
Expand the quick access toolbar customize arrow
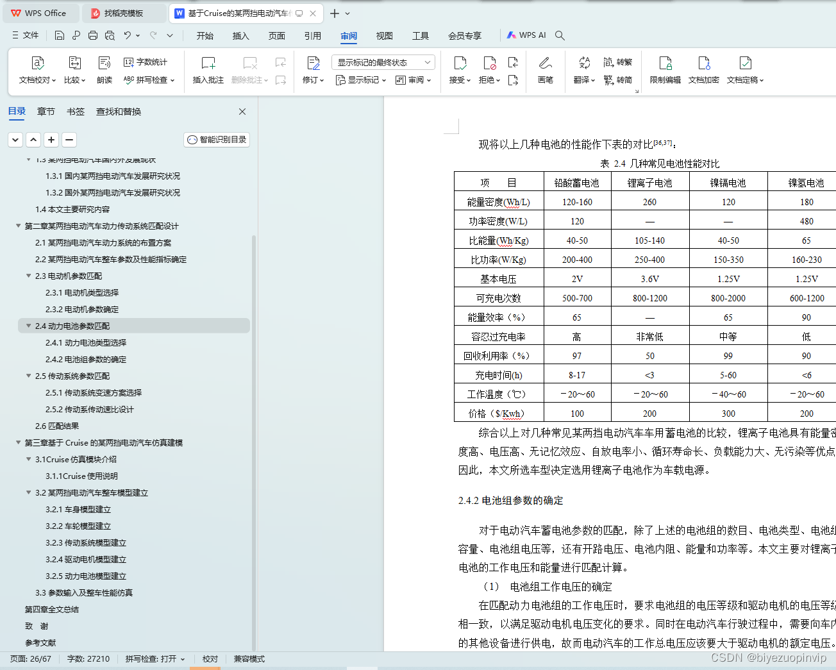click(x=170, y=35)
